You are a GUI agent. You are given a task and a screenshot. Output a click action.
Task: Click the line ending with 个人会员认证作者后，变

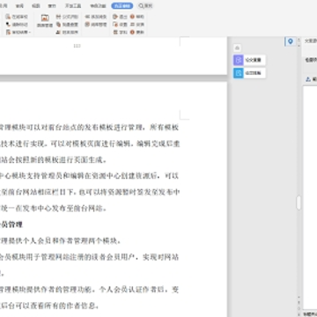pos(90,290)
